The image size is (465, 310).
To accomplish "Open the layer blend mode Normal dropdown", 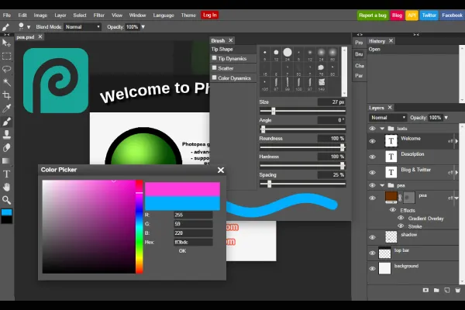I will (387, 118).
